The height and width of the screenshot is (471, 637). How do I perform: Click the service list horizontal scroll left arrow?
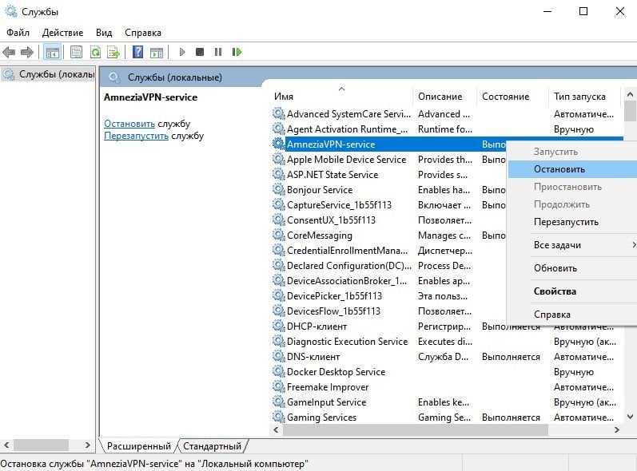[x=277, y=429]
